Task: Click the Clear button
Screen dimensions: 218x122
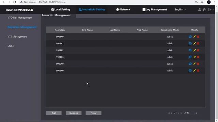Action: coord(93,113)
